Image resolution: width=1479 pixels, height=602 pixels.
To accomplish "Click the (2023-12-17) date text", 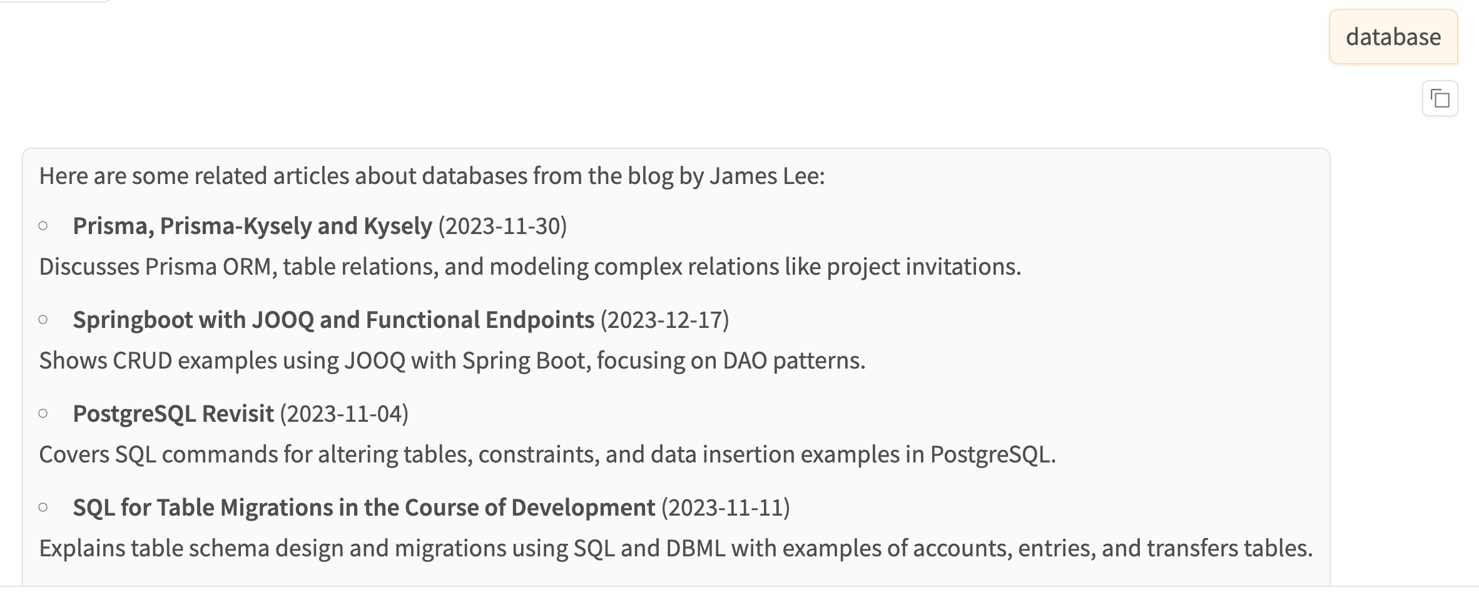I will (x=664, y=320).
